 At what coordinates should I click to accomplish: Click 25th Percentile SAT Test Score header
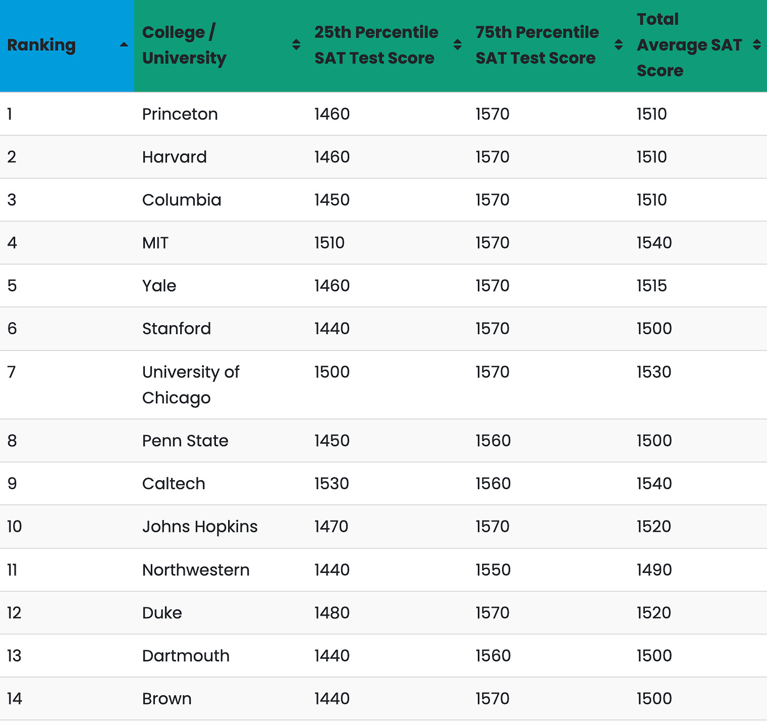pos(376,45)
